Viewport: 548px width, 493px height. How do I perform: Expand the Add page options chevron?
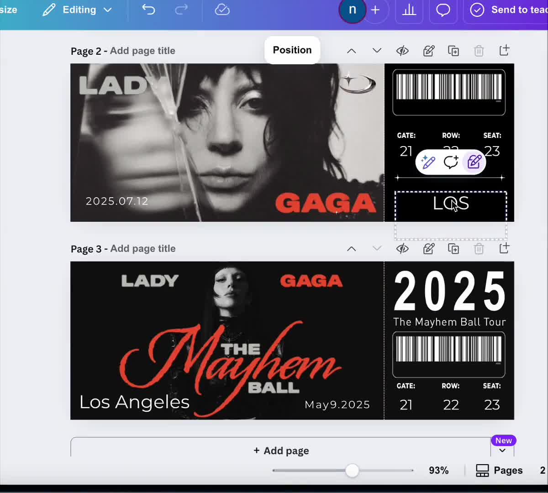coord(502,450)
